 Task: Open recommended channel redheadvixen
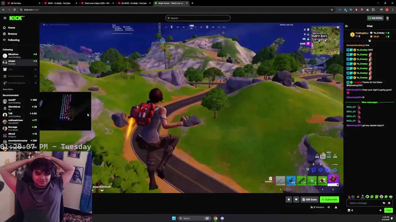19,121
